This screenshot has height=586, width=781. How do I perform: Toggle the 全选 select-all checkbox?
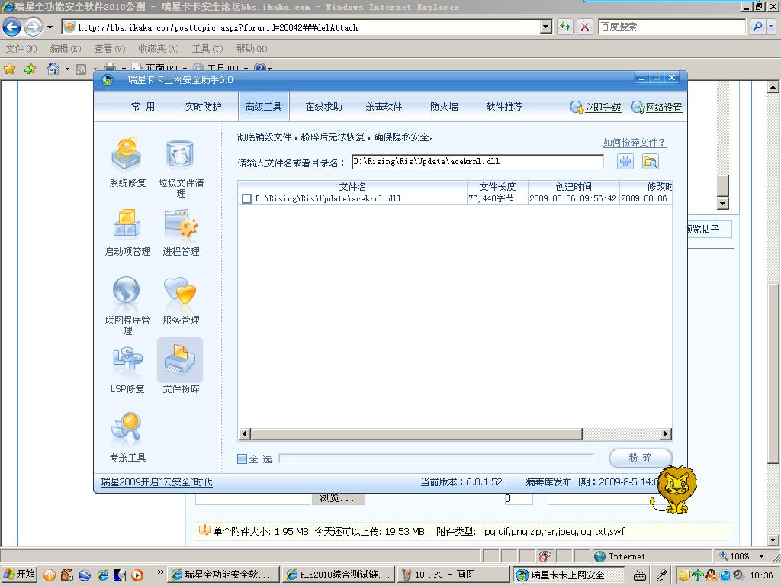[242, 459]
